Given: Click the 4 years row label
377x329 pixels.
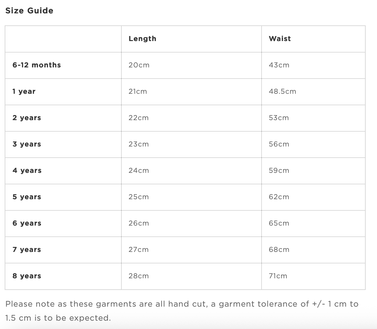Looking at the screenshot, I should (27, 171).
